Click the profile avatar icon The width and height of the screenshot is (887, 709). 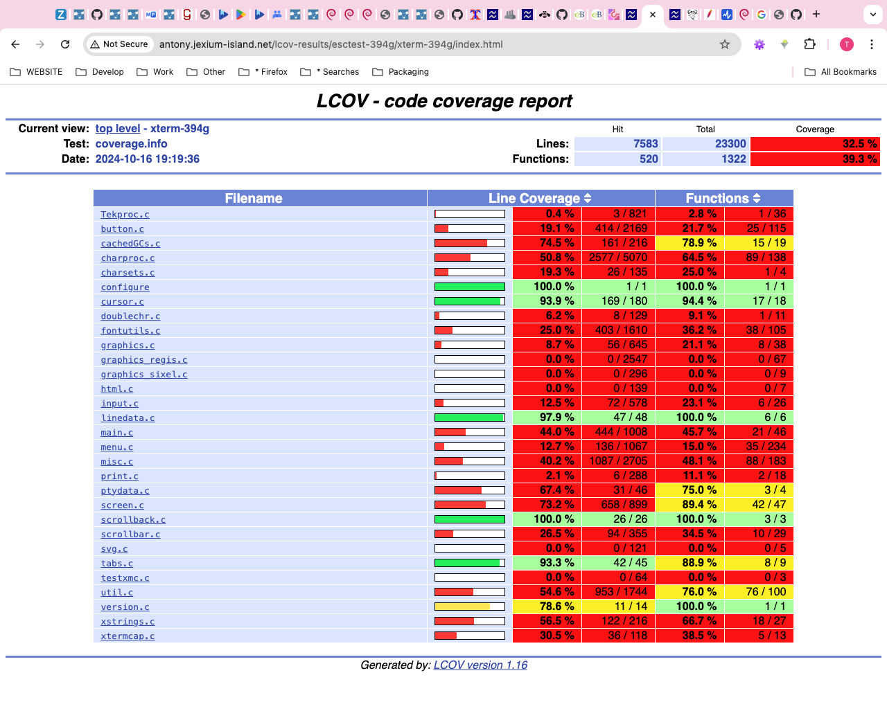click(847, 44)
